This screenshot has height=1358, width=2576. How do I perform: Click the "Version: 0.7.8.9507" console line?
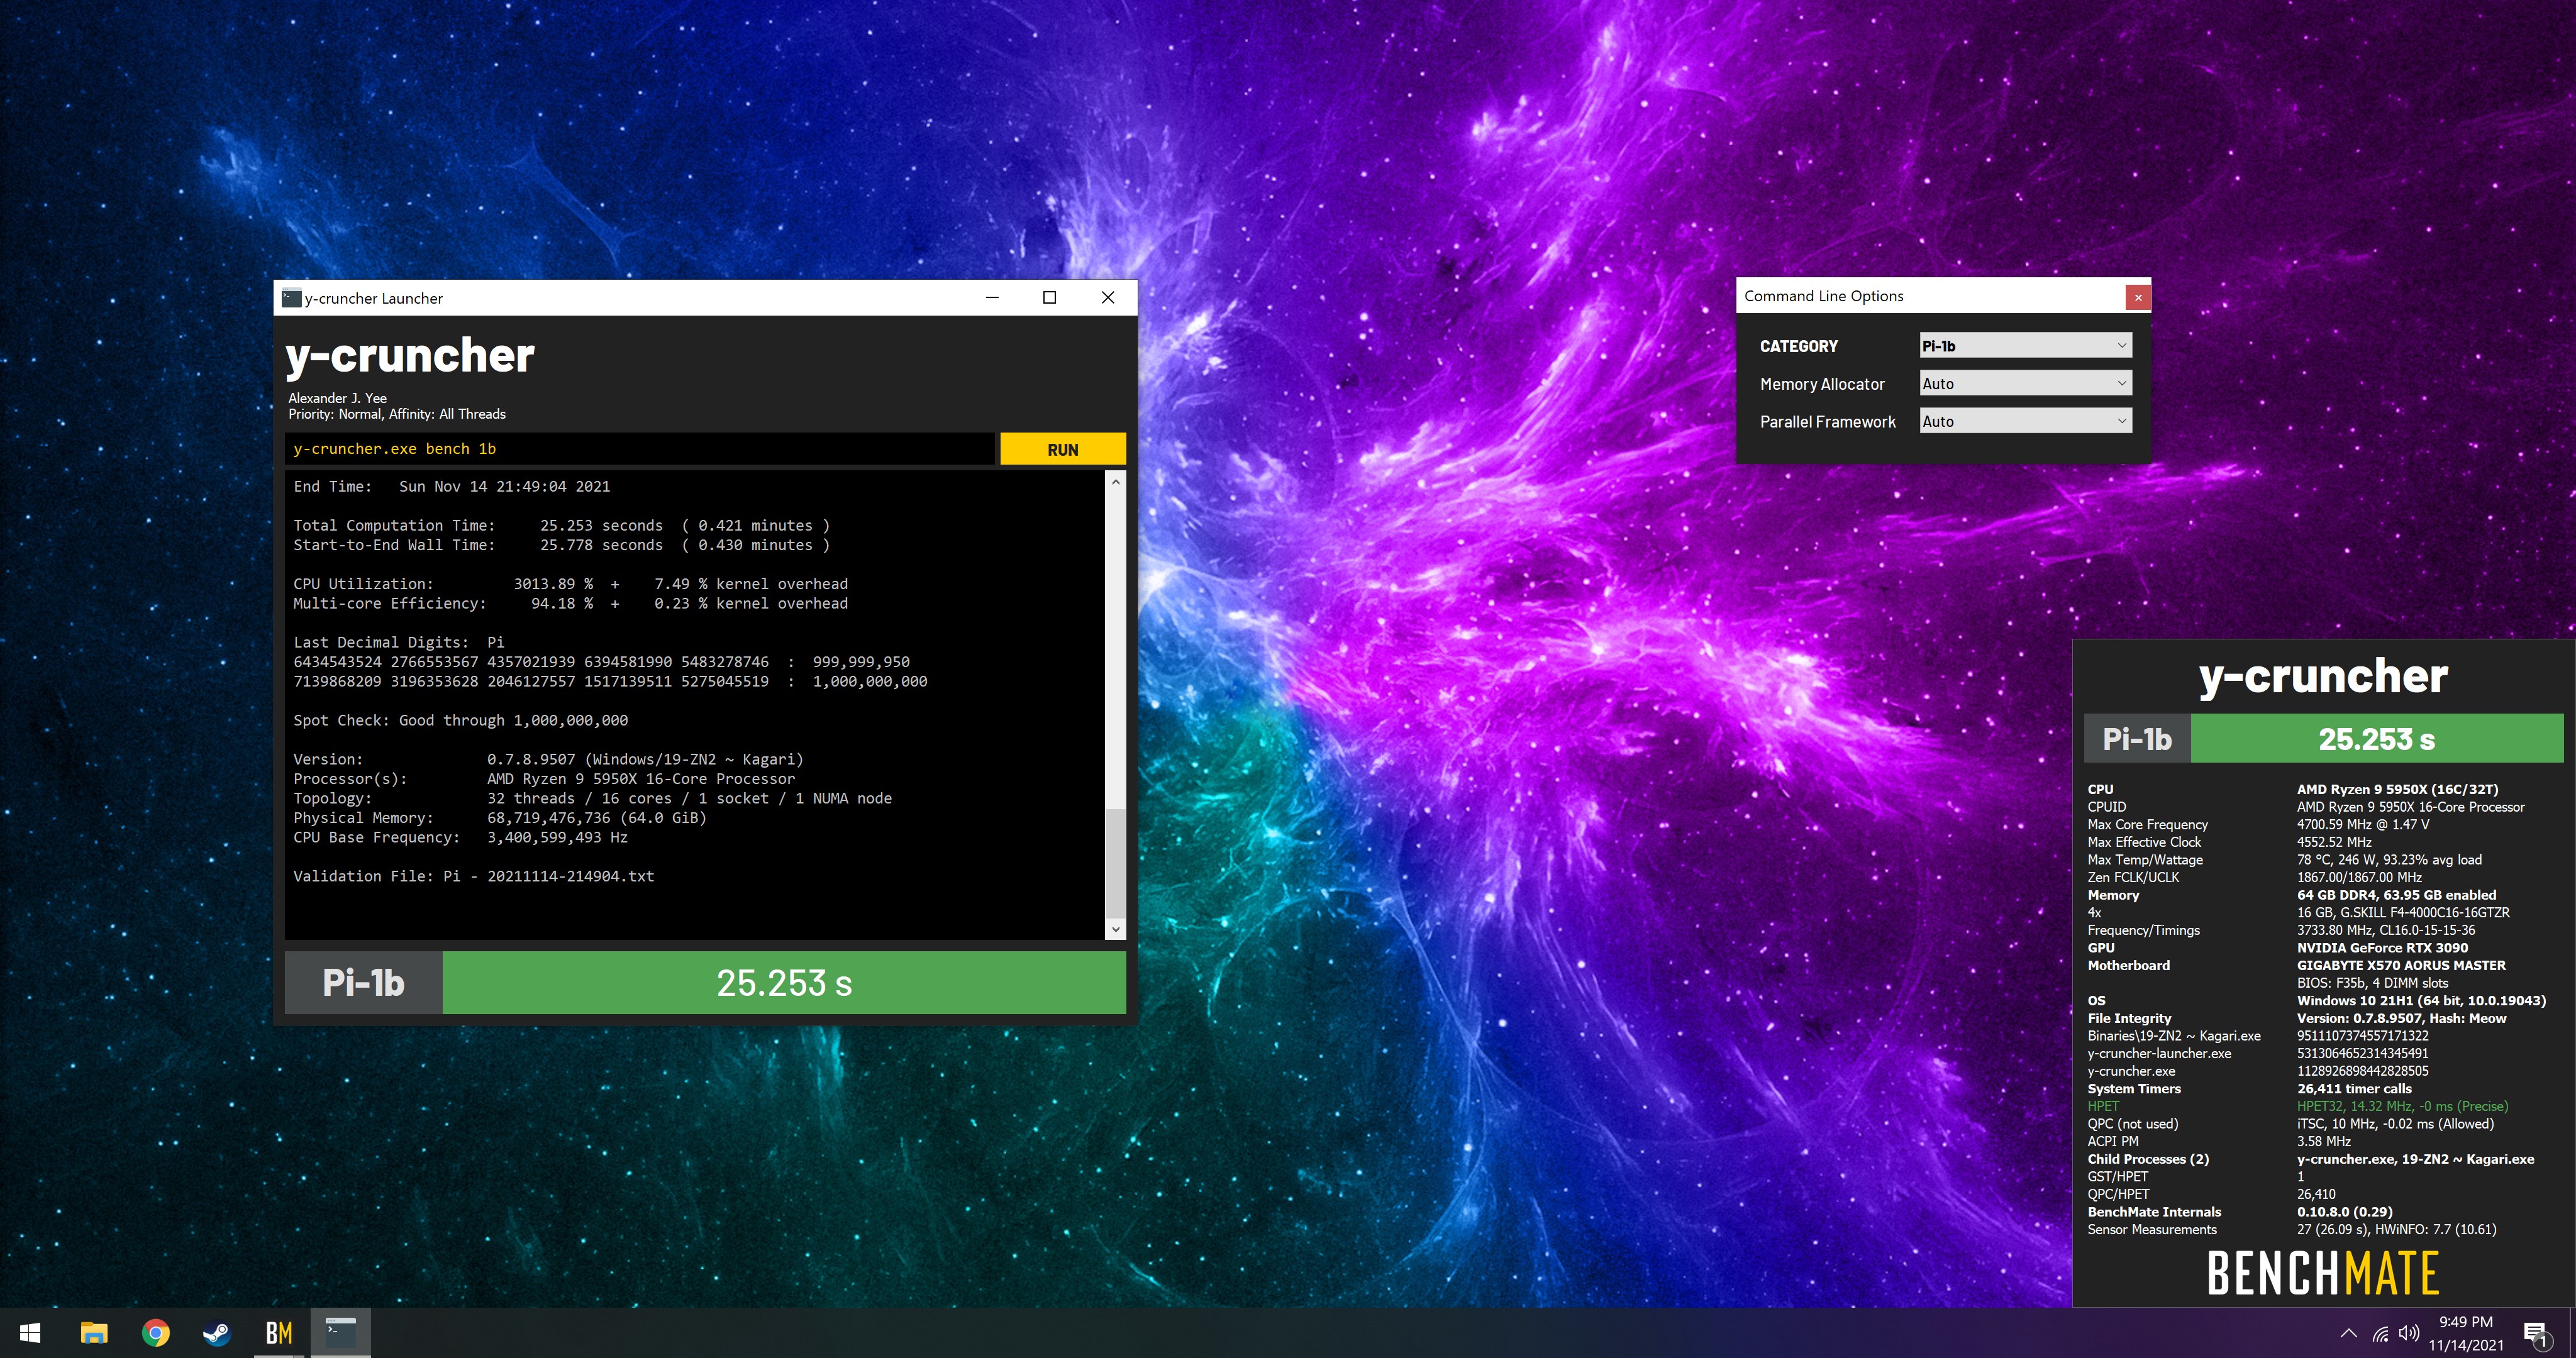click(548, 760)
